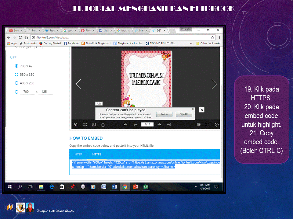Open the Apps bookmark shortcut
Screen dimensions: 293x219
[12, 43]
